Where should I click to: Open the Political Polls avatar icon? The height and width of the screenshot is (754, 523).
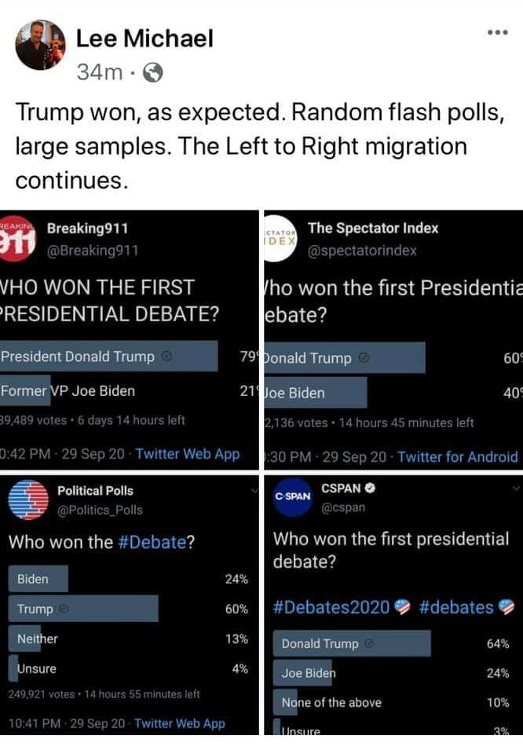click(28, 500)
